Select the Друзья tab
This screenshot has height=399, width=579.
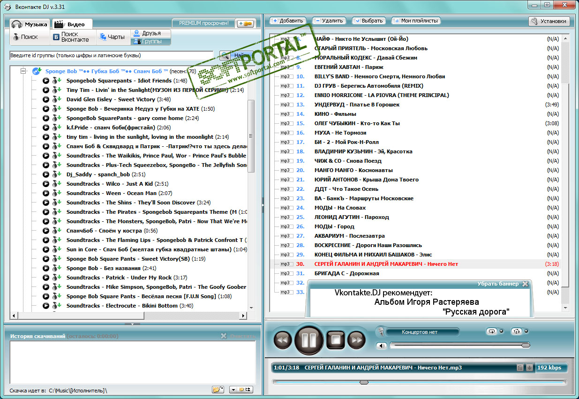151,33
